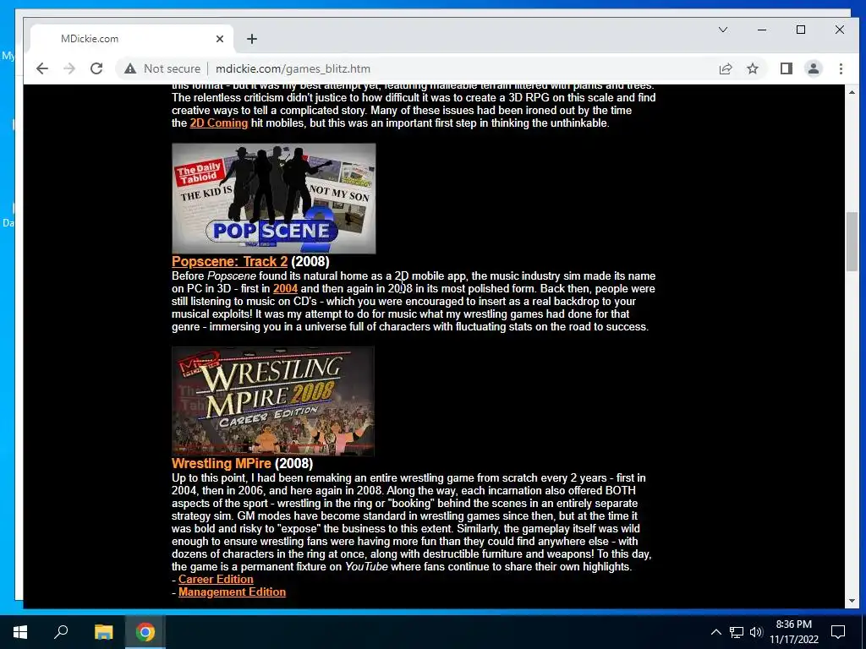The image size is (866, 649).
Task: Open the Popscene: Track 2 link
Action: point(230,262)
